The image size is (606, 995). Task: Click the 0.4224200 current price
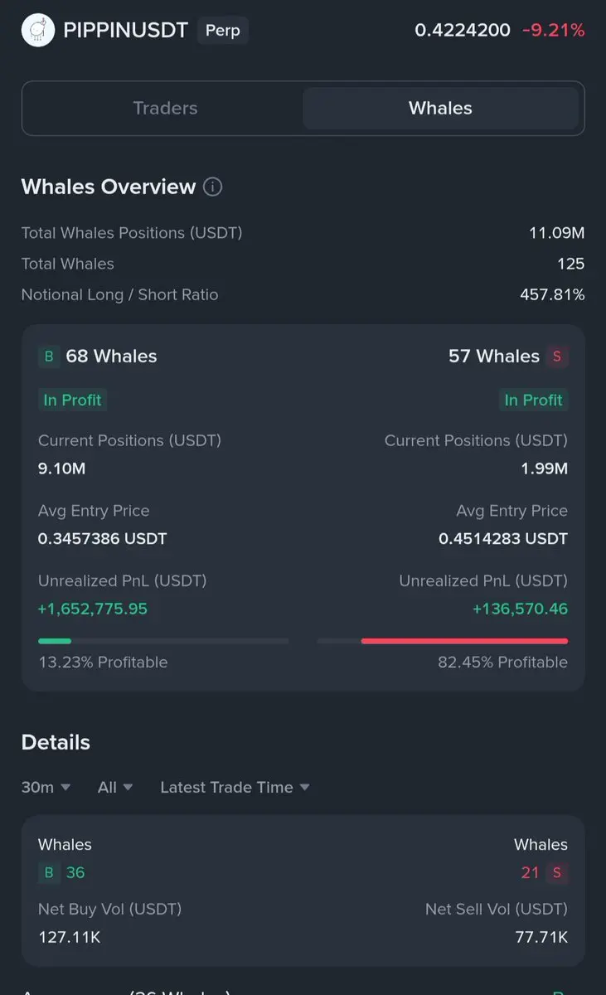[x=463, y=31]
